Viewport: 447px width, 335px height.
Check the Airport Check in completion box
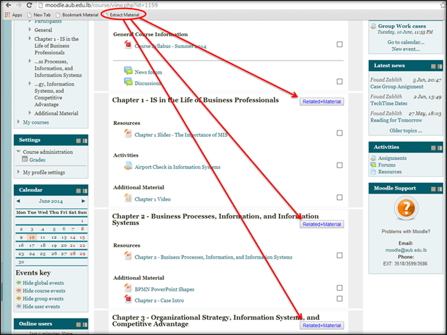(x=340, y=165)
